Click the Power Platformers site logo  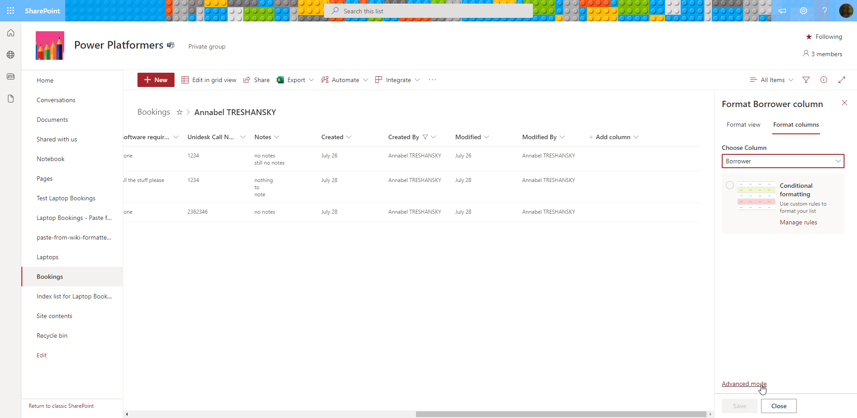pos(50,46)
